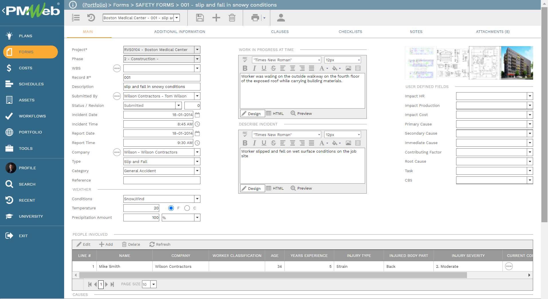Open the Attachments (8) tab
The height and width of the screenshot is (299, 548).
(493, 32)
